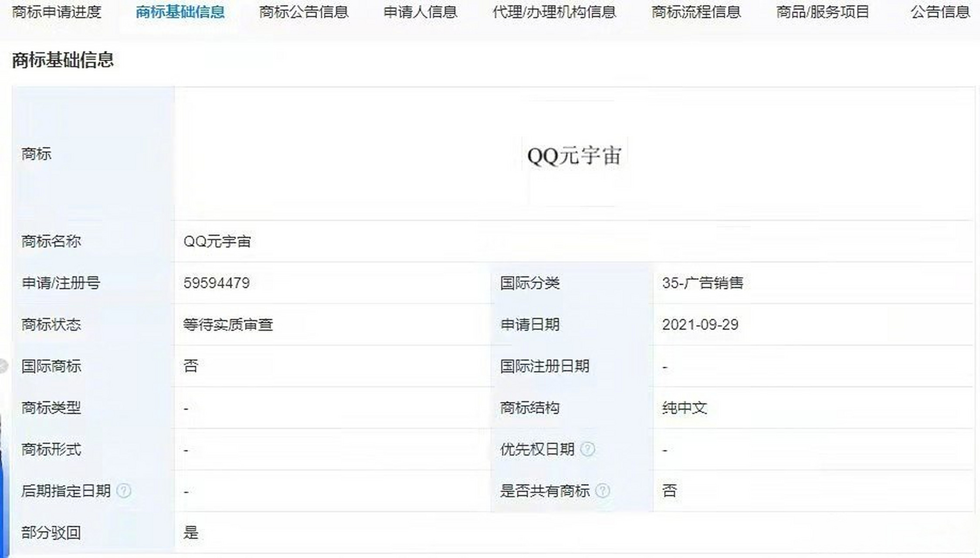Click the 商标名称 row label
The width and height of the screenshot is (980, 558).
[51, 241]
